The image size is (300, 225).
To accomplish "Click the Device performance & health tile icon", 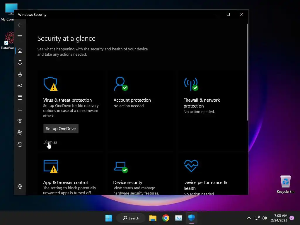I will tap(191, 166).
